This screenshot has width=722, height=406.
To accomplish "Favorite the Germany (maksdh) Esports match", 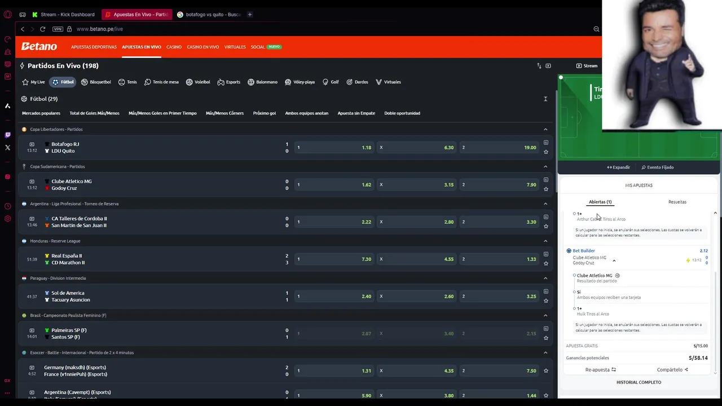I will [545, 370].
